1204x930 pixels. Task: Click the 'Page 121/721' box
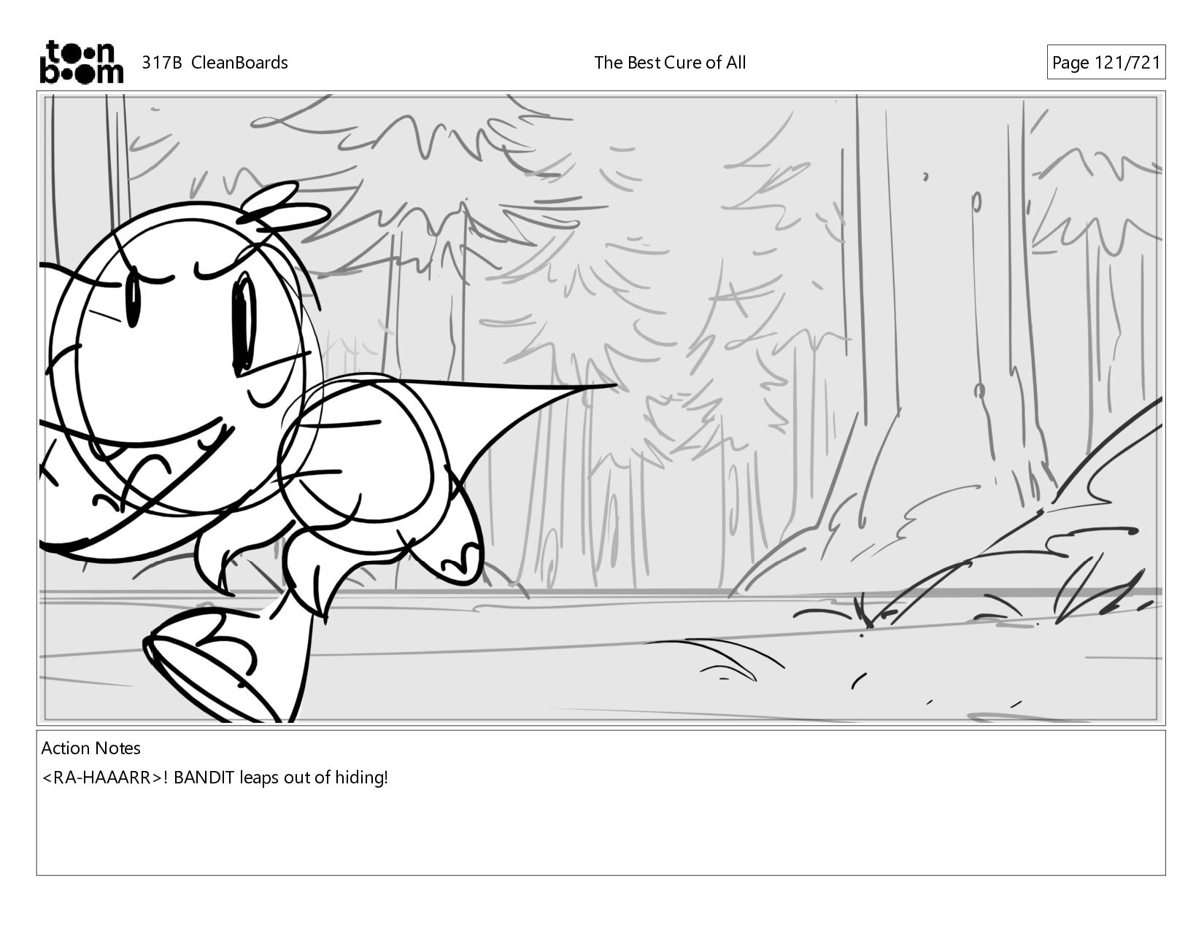click(x=1106, y=63)
